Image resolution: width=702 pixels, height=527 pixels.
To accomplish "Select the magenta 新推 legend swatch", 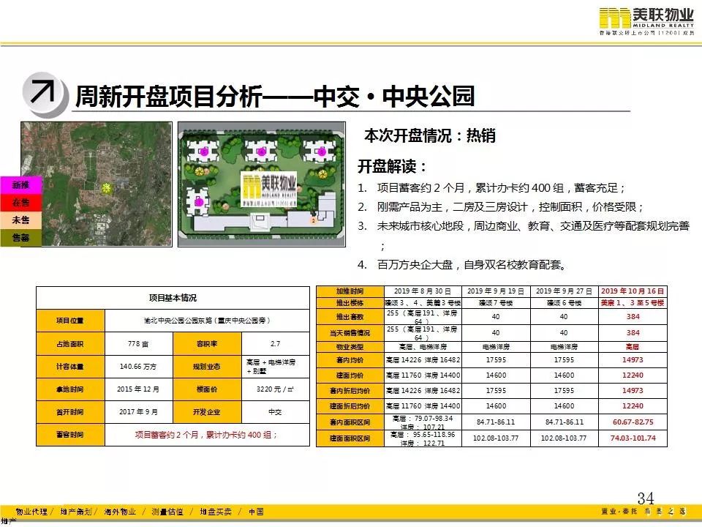I will (x=20, y=185).
